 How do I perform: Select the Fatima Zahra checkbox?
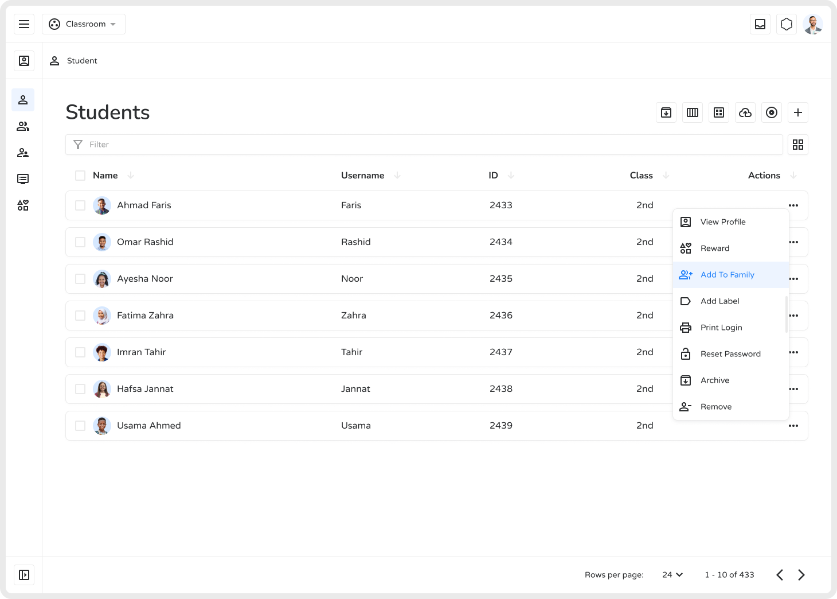[x=80, y=316]
